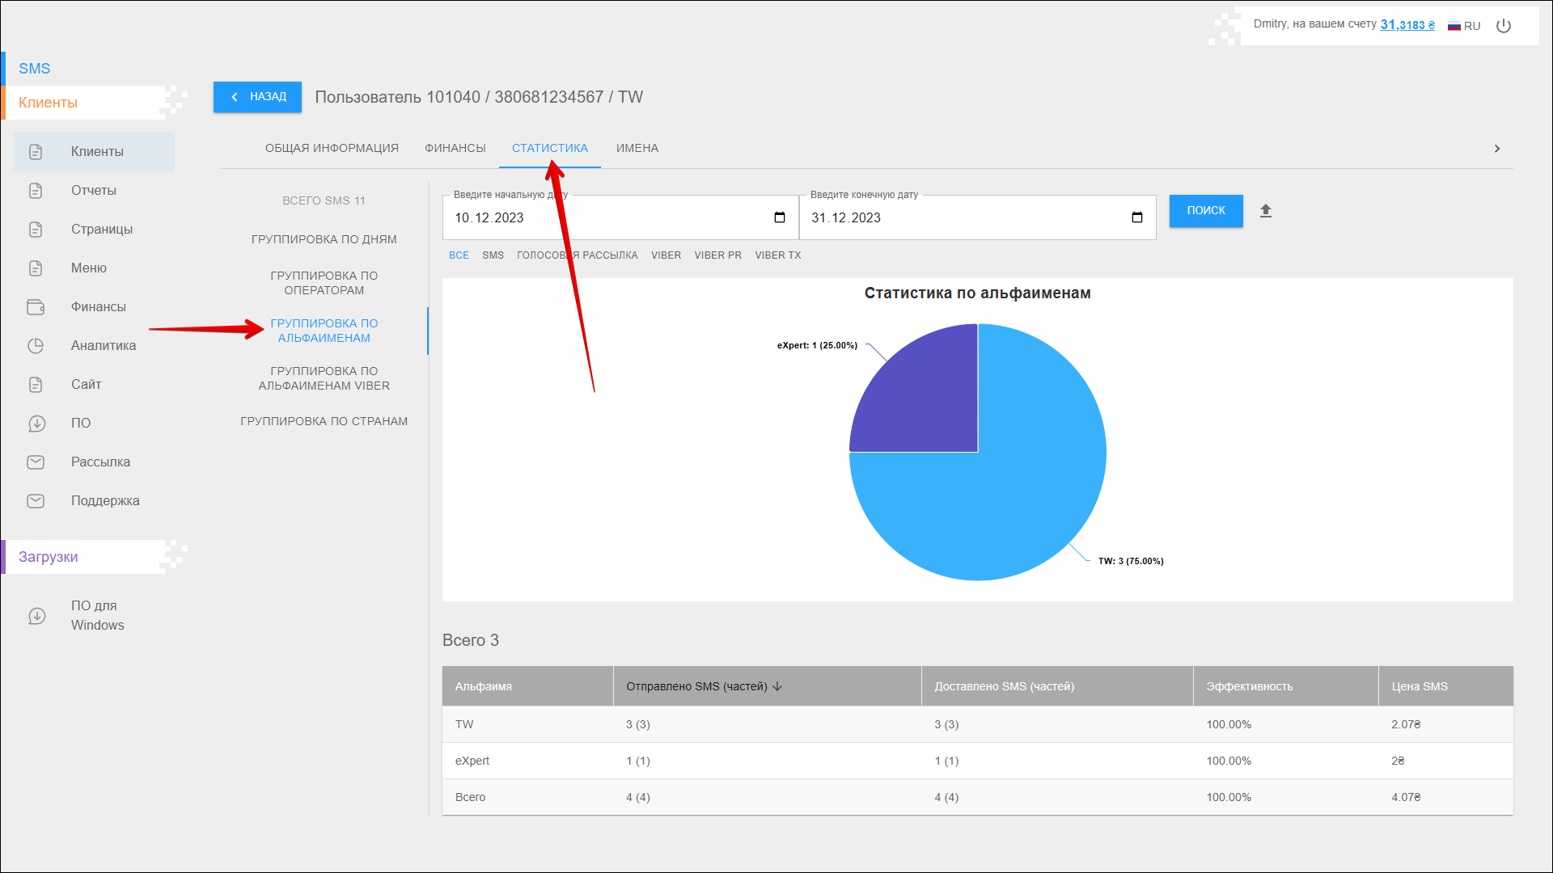Viewport: 1553px width, 873px height.
Task: Select the SMS channel filter
Action: coord(493,255)
